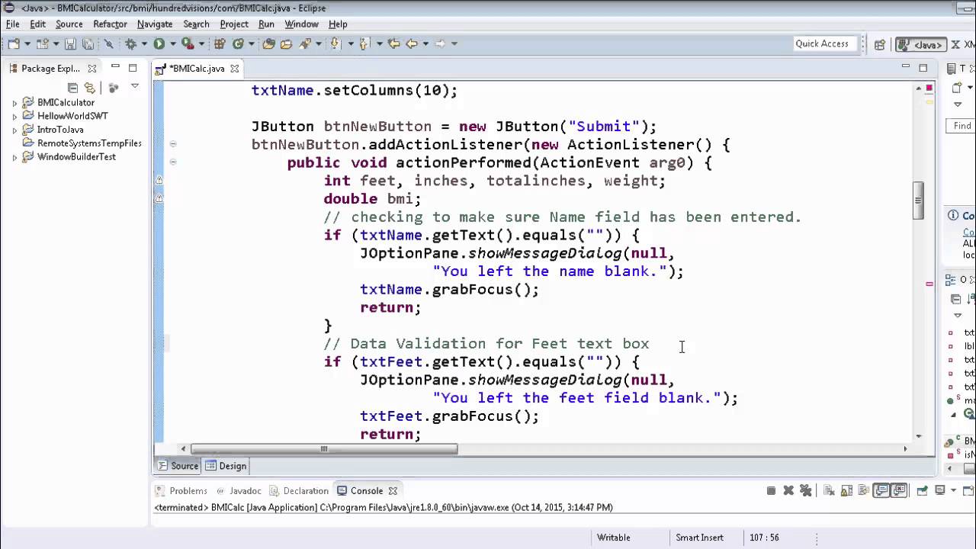Expand the HellowWorldSWT project

14,117
